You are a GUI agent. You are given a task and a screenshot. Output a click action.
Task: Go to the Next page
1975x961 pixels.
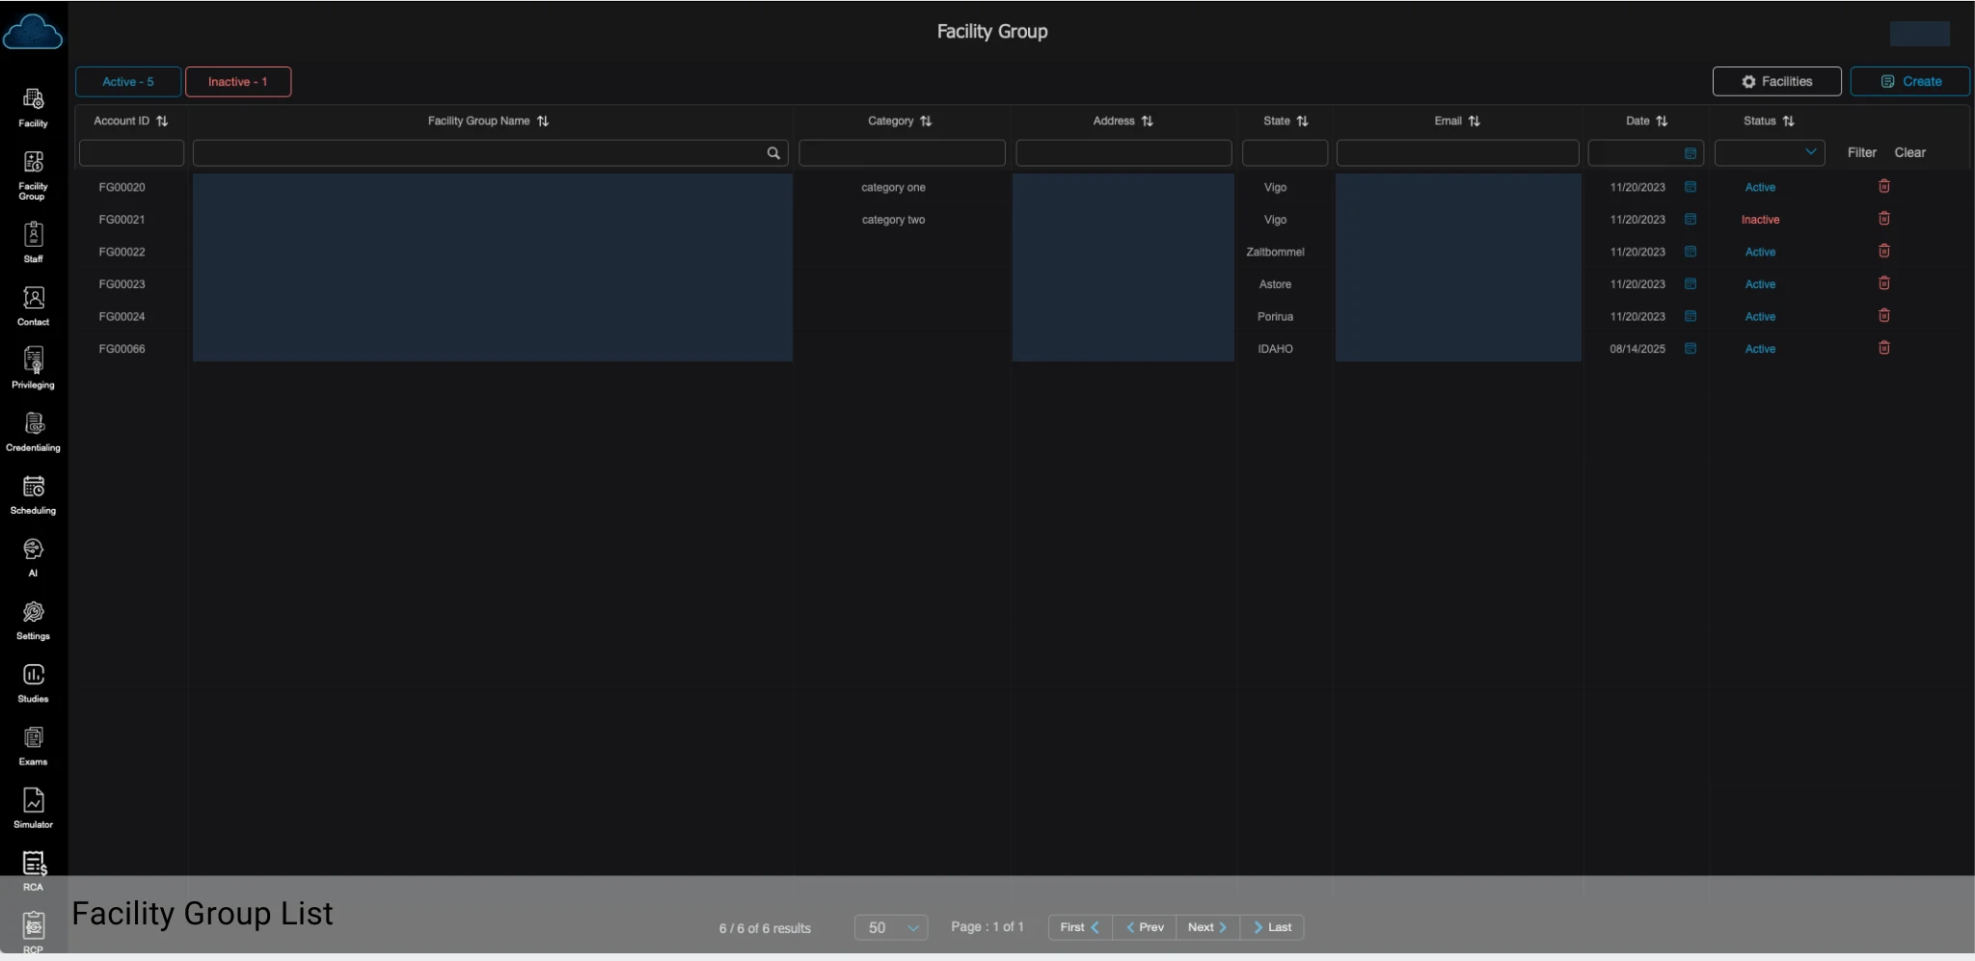tap(1207, 927)
